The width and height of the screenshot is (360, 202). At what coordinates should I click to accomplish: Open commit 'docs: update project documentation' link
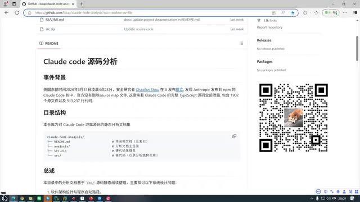[162, 20]
